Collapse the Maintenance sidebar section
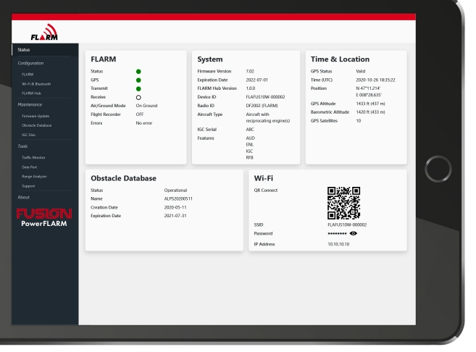The width and height of the screenshot is (476, 352). [31, 104]
